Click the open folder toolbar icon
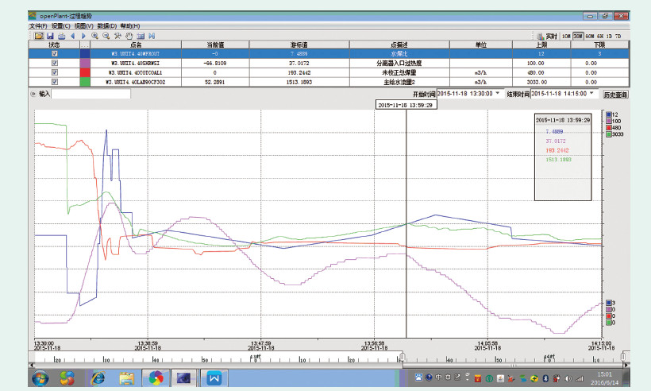This screenshot has width=651, height=391. (x=38, y=36)
